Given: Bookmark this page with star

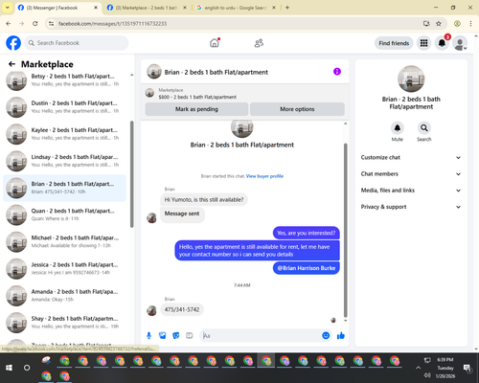Looking at the screenshot, I should click(439, 24).
